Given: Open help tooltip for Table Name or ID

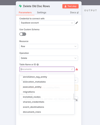Looking at the screenshot, I should tap(38, 65).
